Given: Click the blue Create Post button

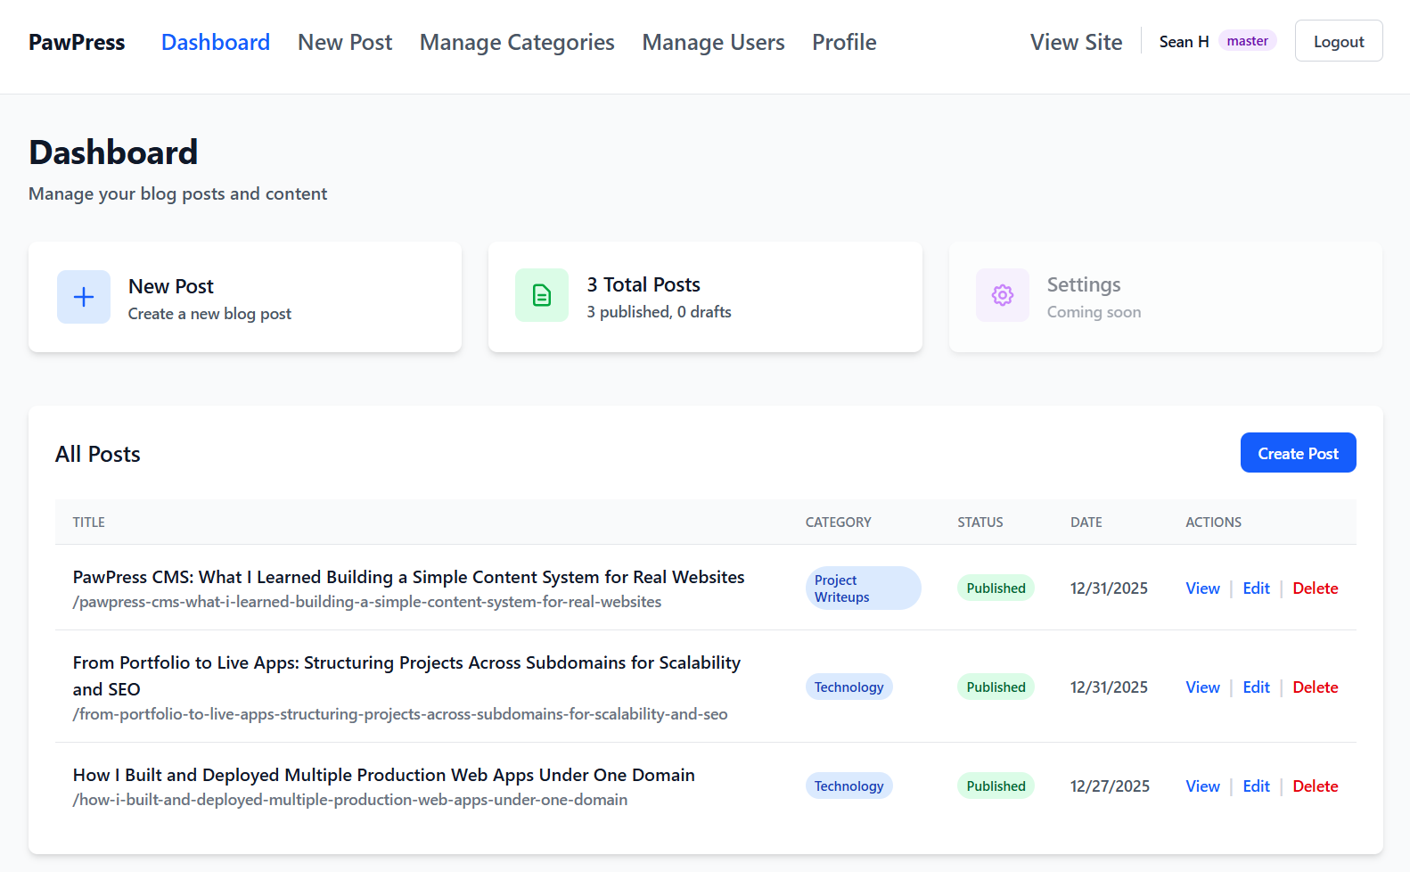Looking at the screenshot, I should pos(1298,453).
